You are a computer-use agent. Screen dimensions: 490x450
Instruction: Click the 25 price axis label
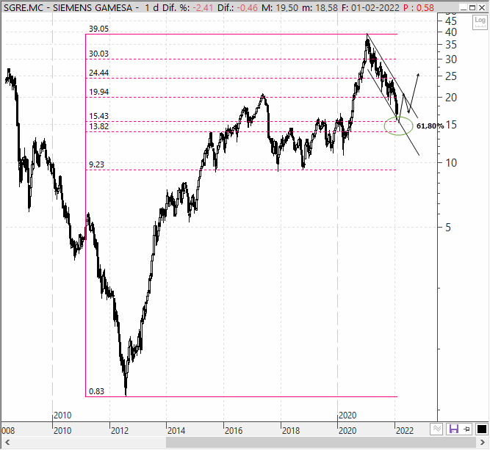pyautogui.click(x=451, y=76)
